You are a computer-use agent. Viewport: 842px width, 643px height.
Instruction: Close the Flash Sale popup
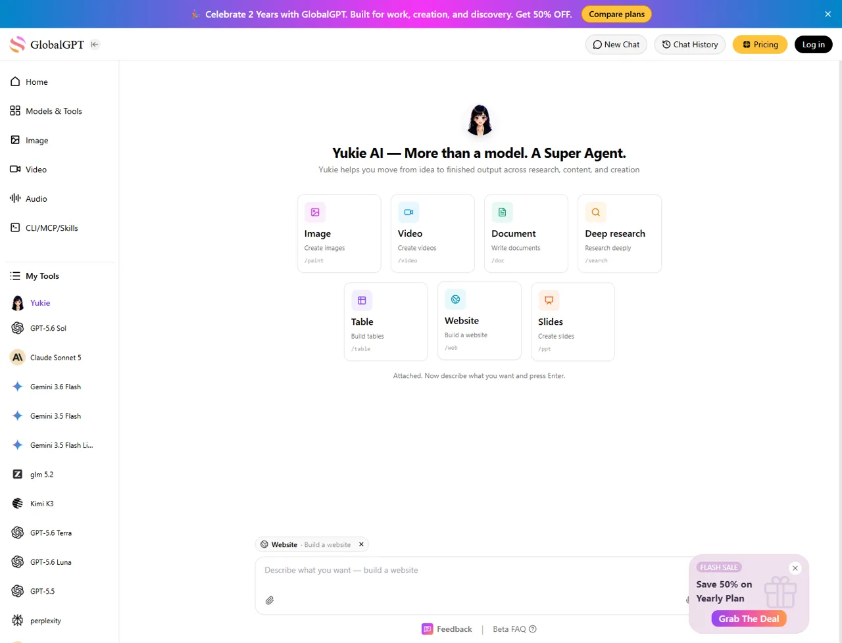coord(795,568)
